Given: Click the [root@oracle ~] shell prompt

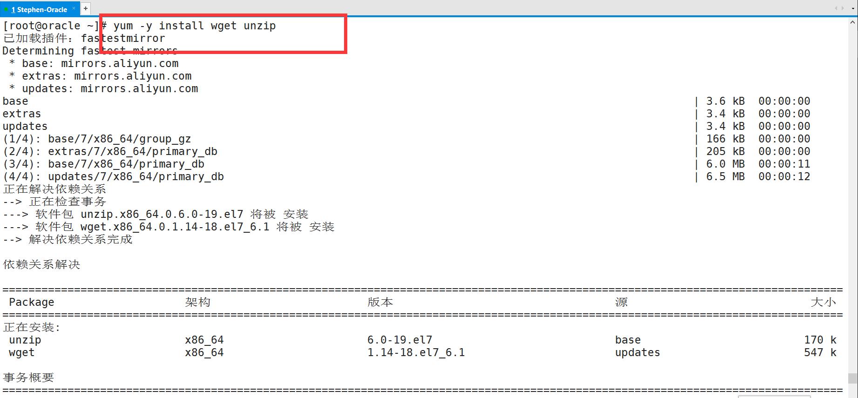Looking at the screenshot, I should [51, 26].
